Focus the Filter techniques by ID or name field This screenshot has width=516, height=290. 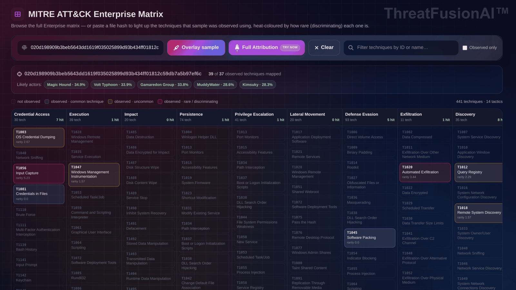[401, 48]
